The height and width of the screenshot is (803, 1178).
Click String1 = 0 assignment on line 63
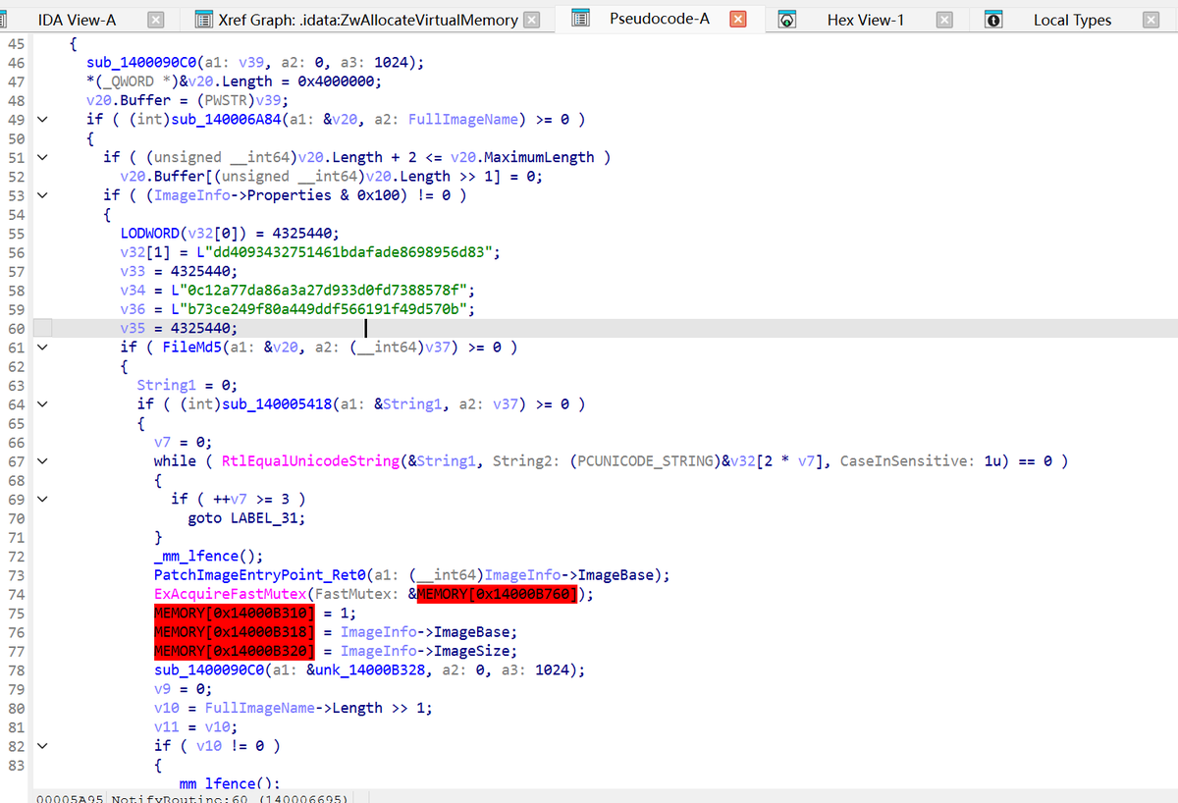187,385
